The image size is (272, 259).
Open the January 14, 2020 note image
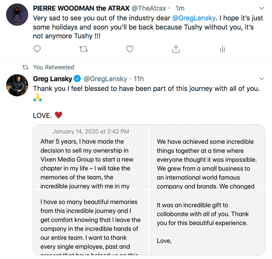[91, 157]
